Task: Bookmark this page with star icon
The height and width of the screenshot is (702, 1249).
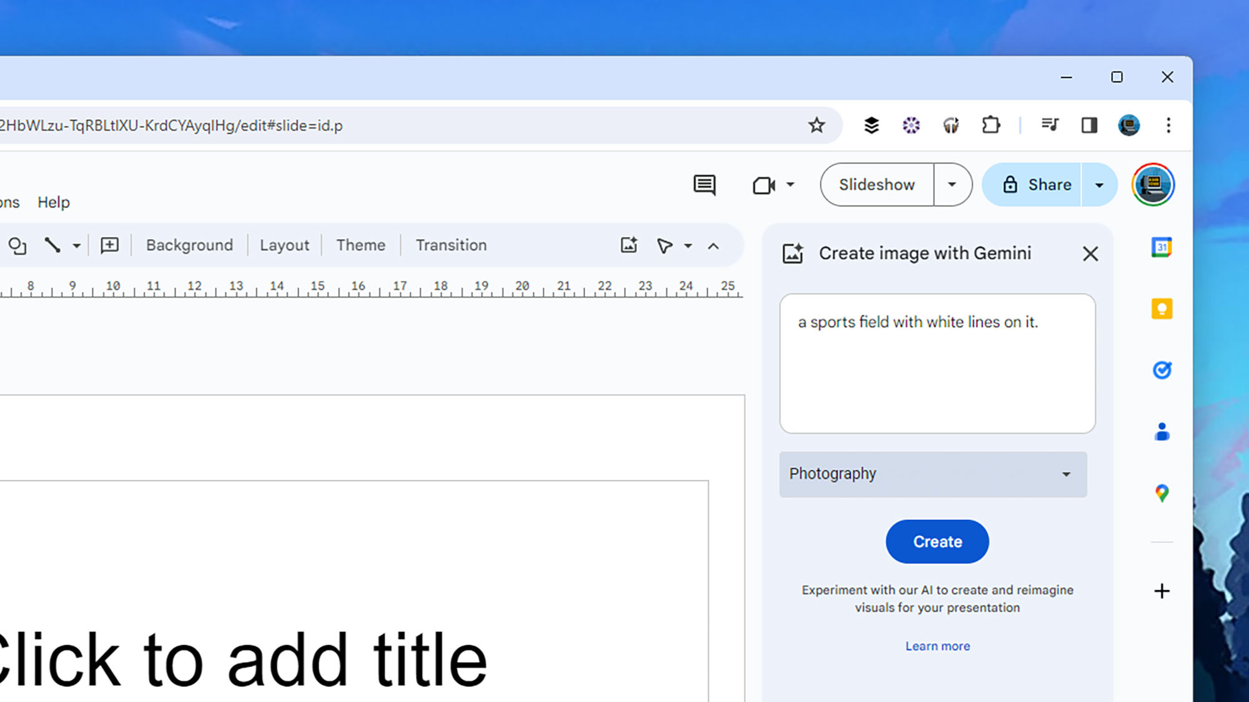Action: point(816,125)
